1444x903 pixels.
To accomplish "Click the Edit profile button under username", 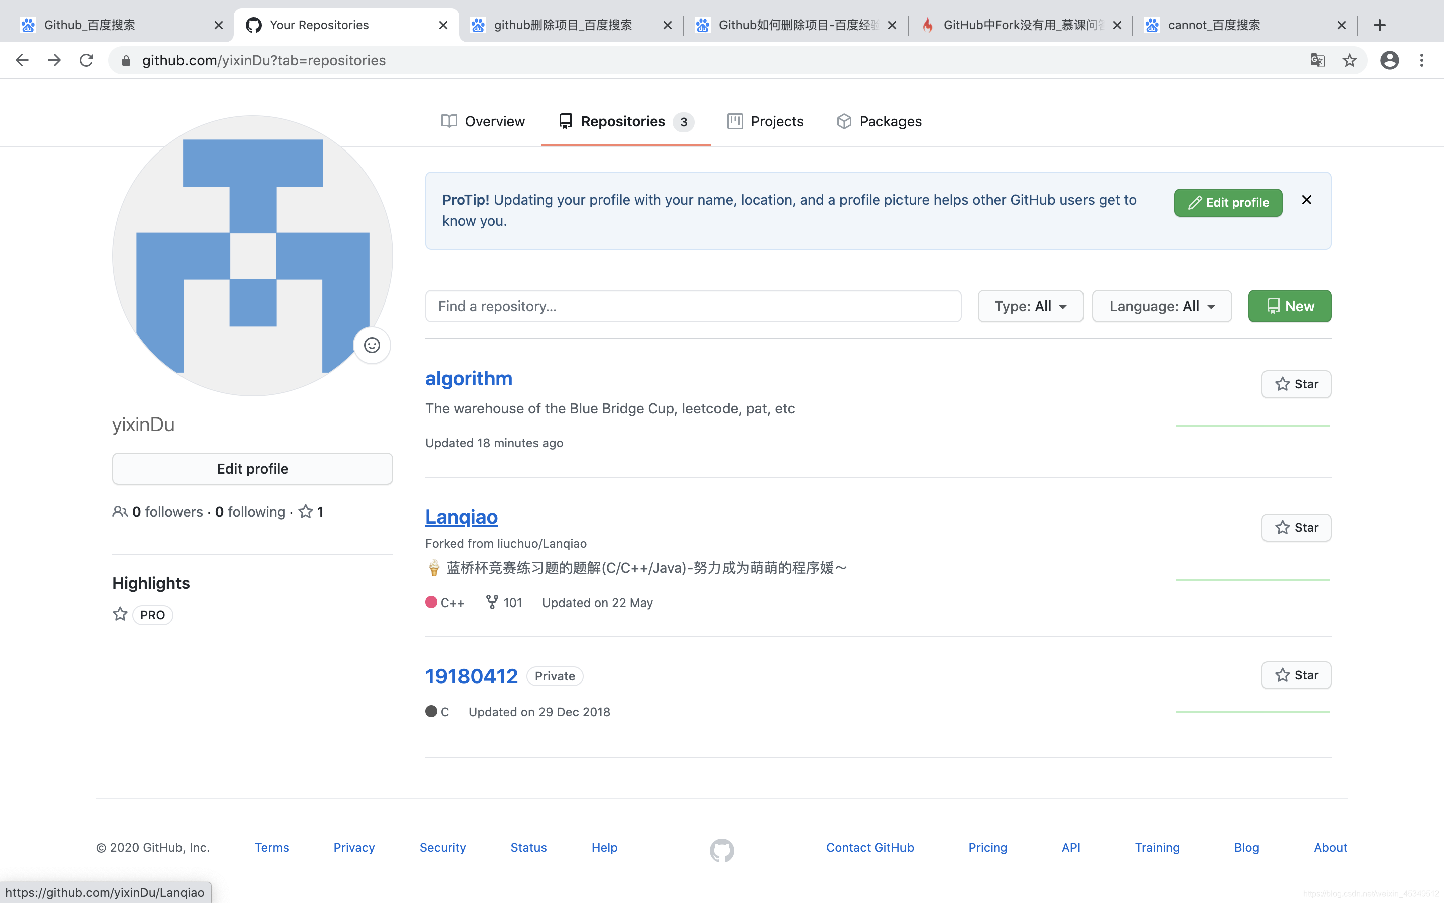I will point(252,468).
